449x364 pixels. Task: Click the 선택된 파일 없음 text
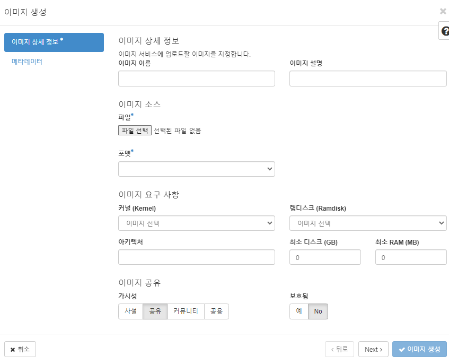click(x=177, y=131)
